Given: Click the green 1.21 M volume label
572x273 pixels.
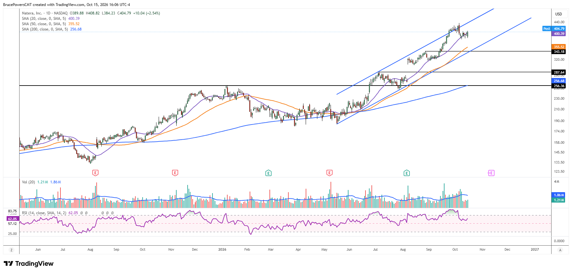Looking at the screenshot, I should pos(559,200).
